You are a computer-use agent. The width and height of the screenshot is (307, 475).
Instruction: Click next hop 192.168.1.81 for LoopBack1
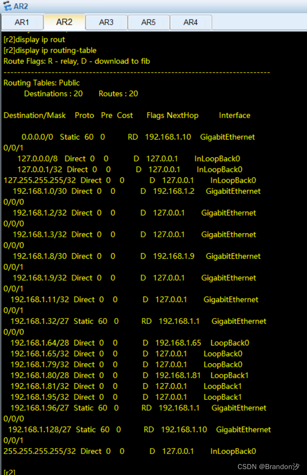(178, 376)
